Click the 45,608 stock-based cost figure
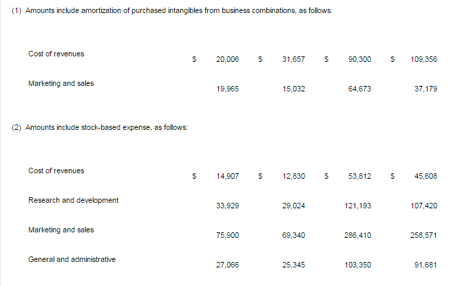 (x=426, y=176)
